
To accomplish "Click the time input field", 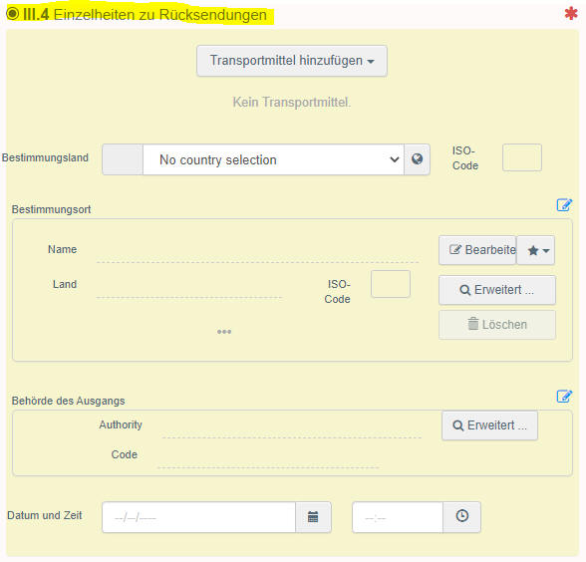I will (398, 517).
